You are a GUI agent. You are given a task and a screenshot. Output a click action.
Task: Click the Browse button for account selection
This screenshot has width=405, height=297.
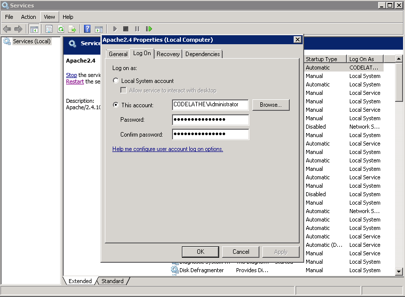[271, 105]
